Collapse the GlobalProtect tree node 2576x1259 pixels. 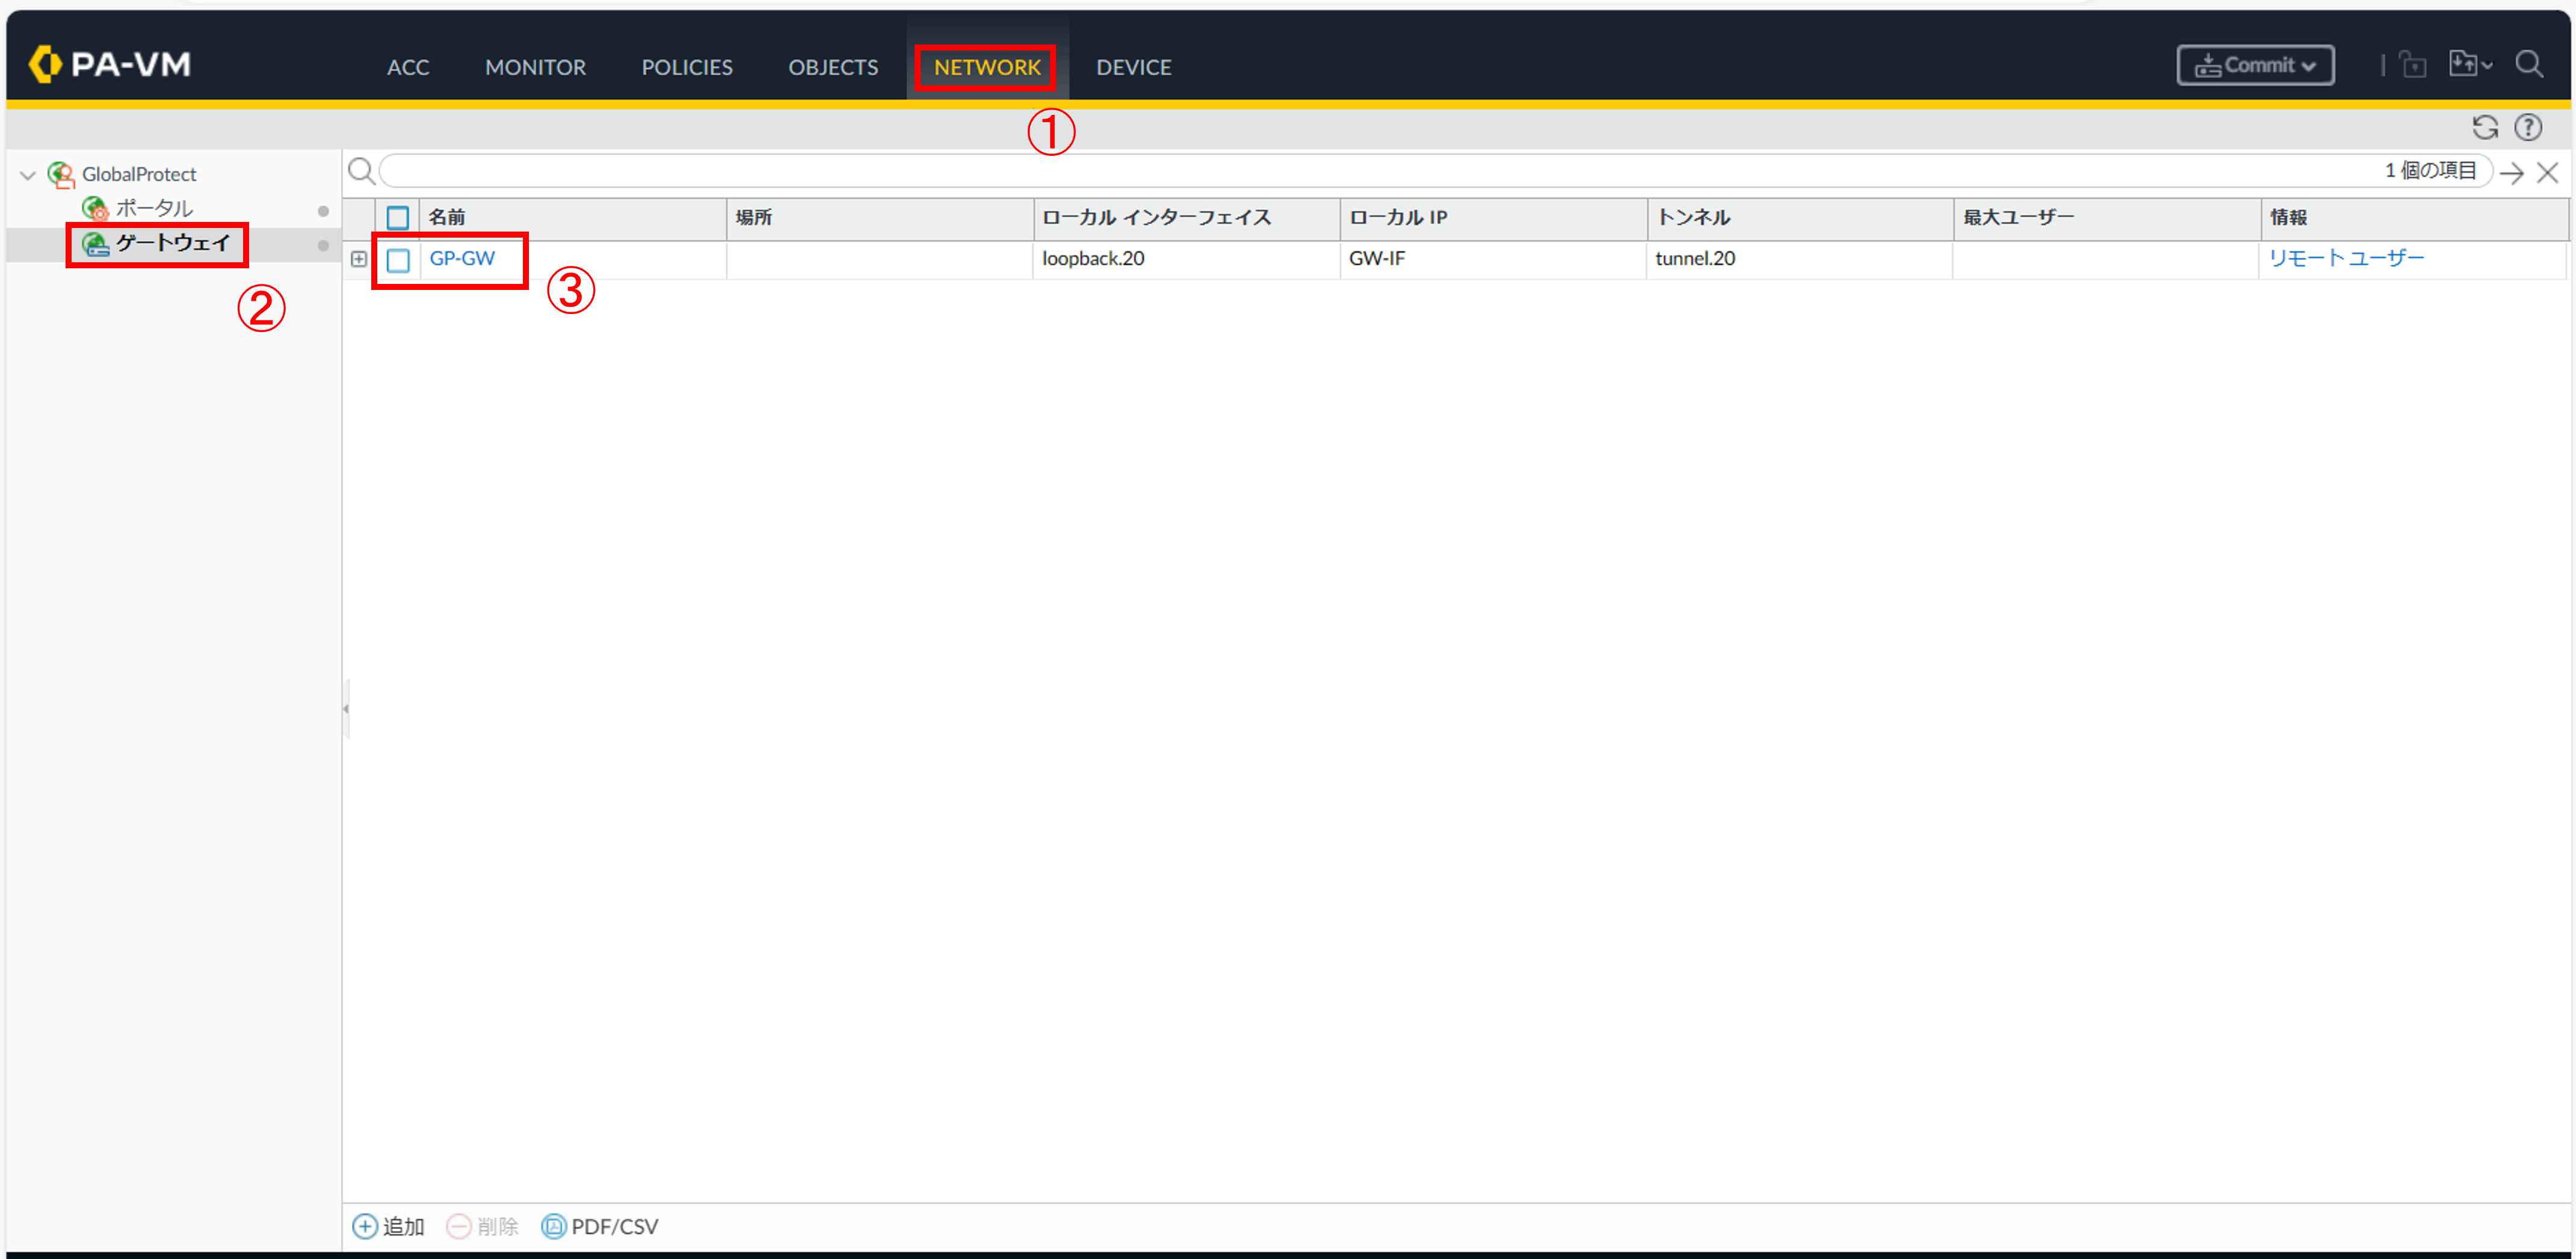point(28,175)
